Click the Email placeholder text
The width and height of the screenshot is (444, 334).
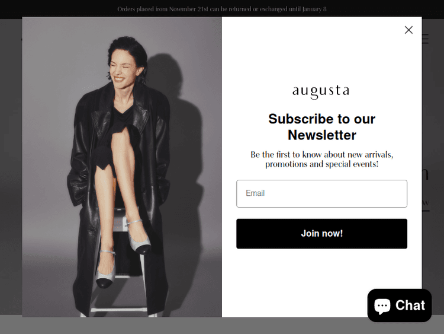pos(255,193)
